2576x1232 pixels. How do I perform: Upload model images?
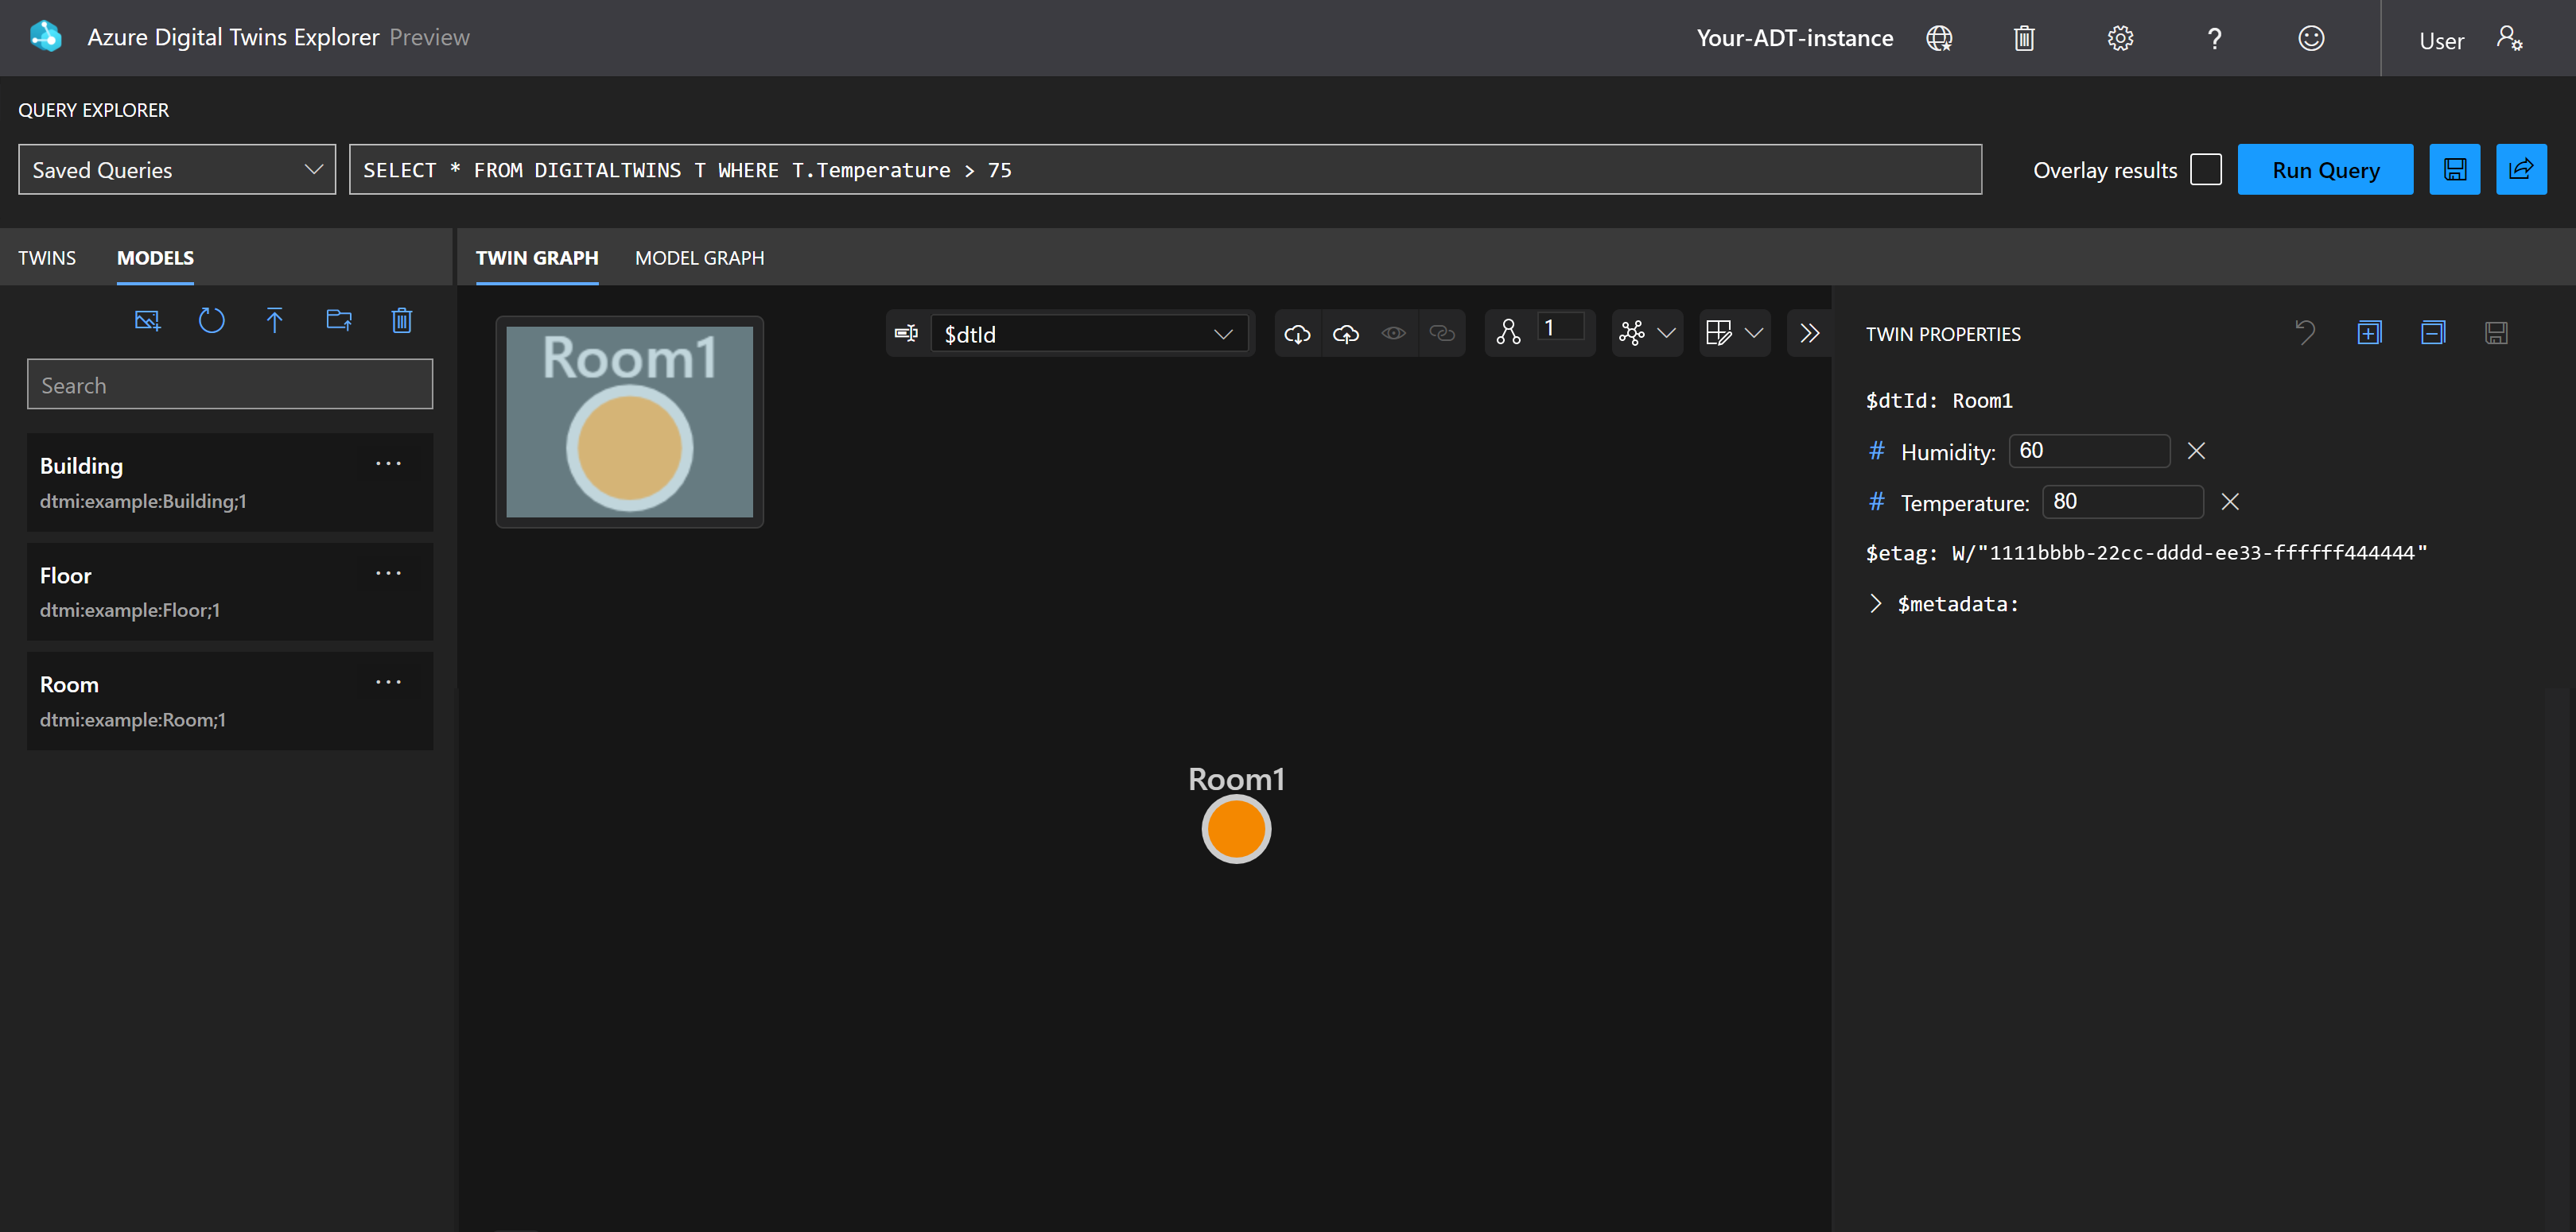[147, 321]
